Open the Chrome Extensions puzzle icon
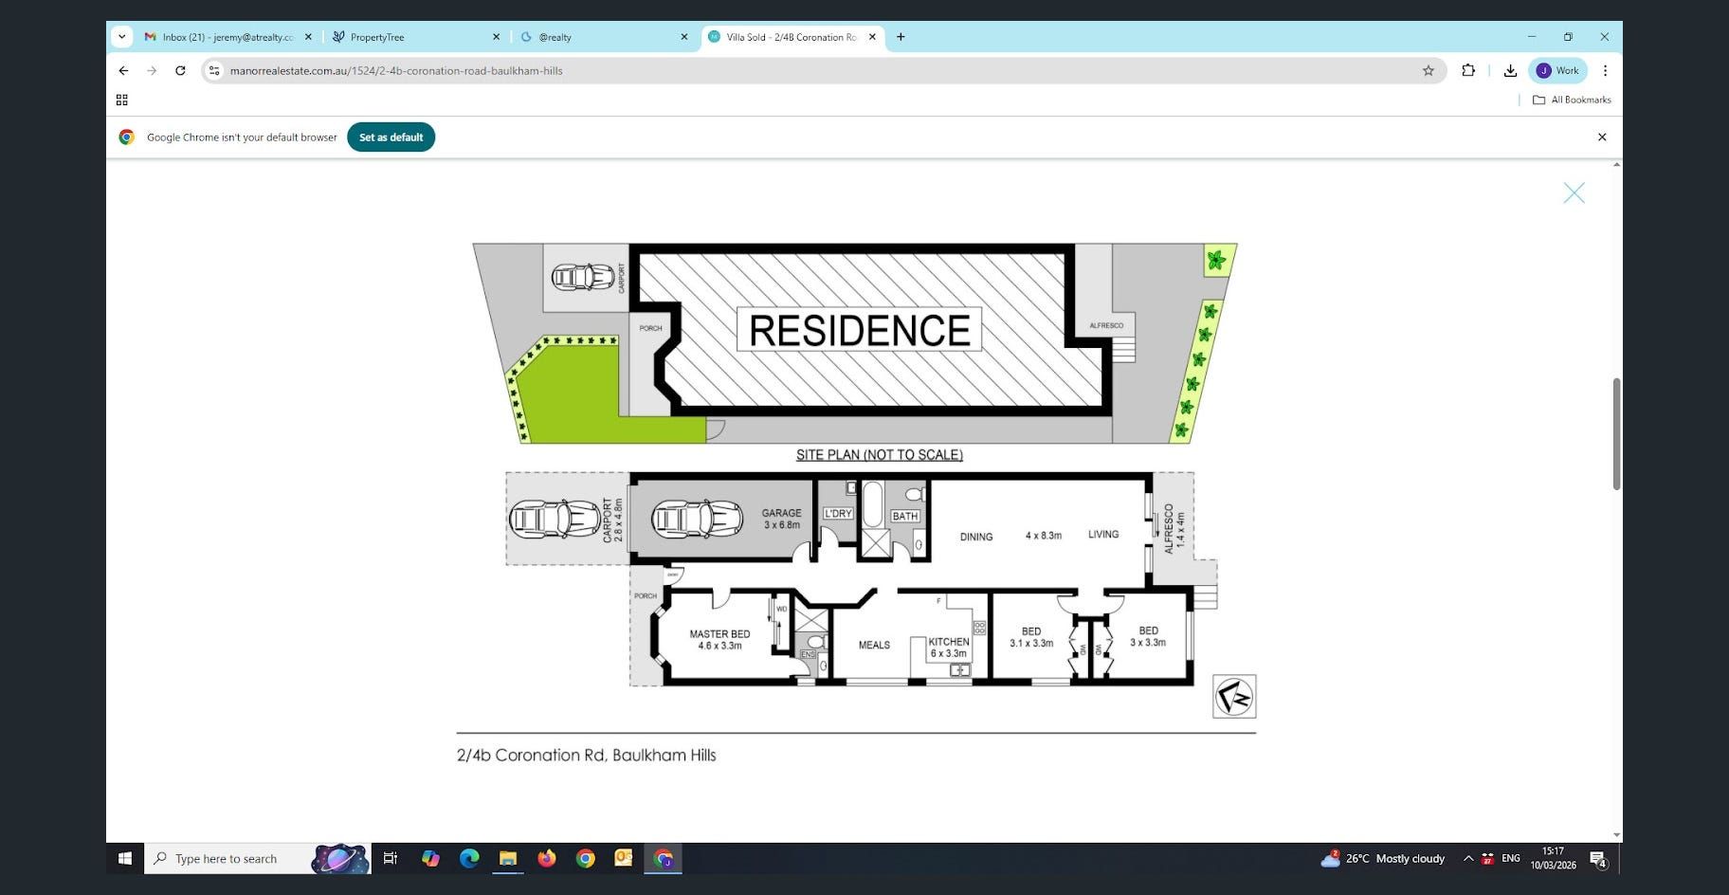Viewport: 1729px width, 895px height. click(x=1468, y=70)
